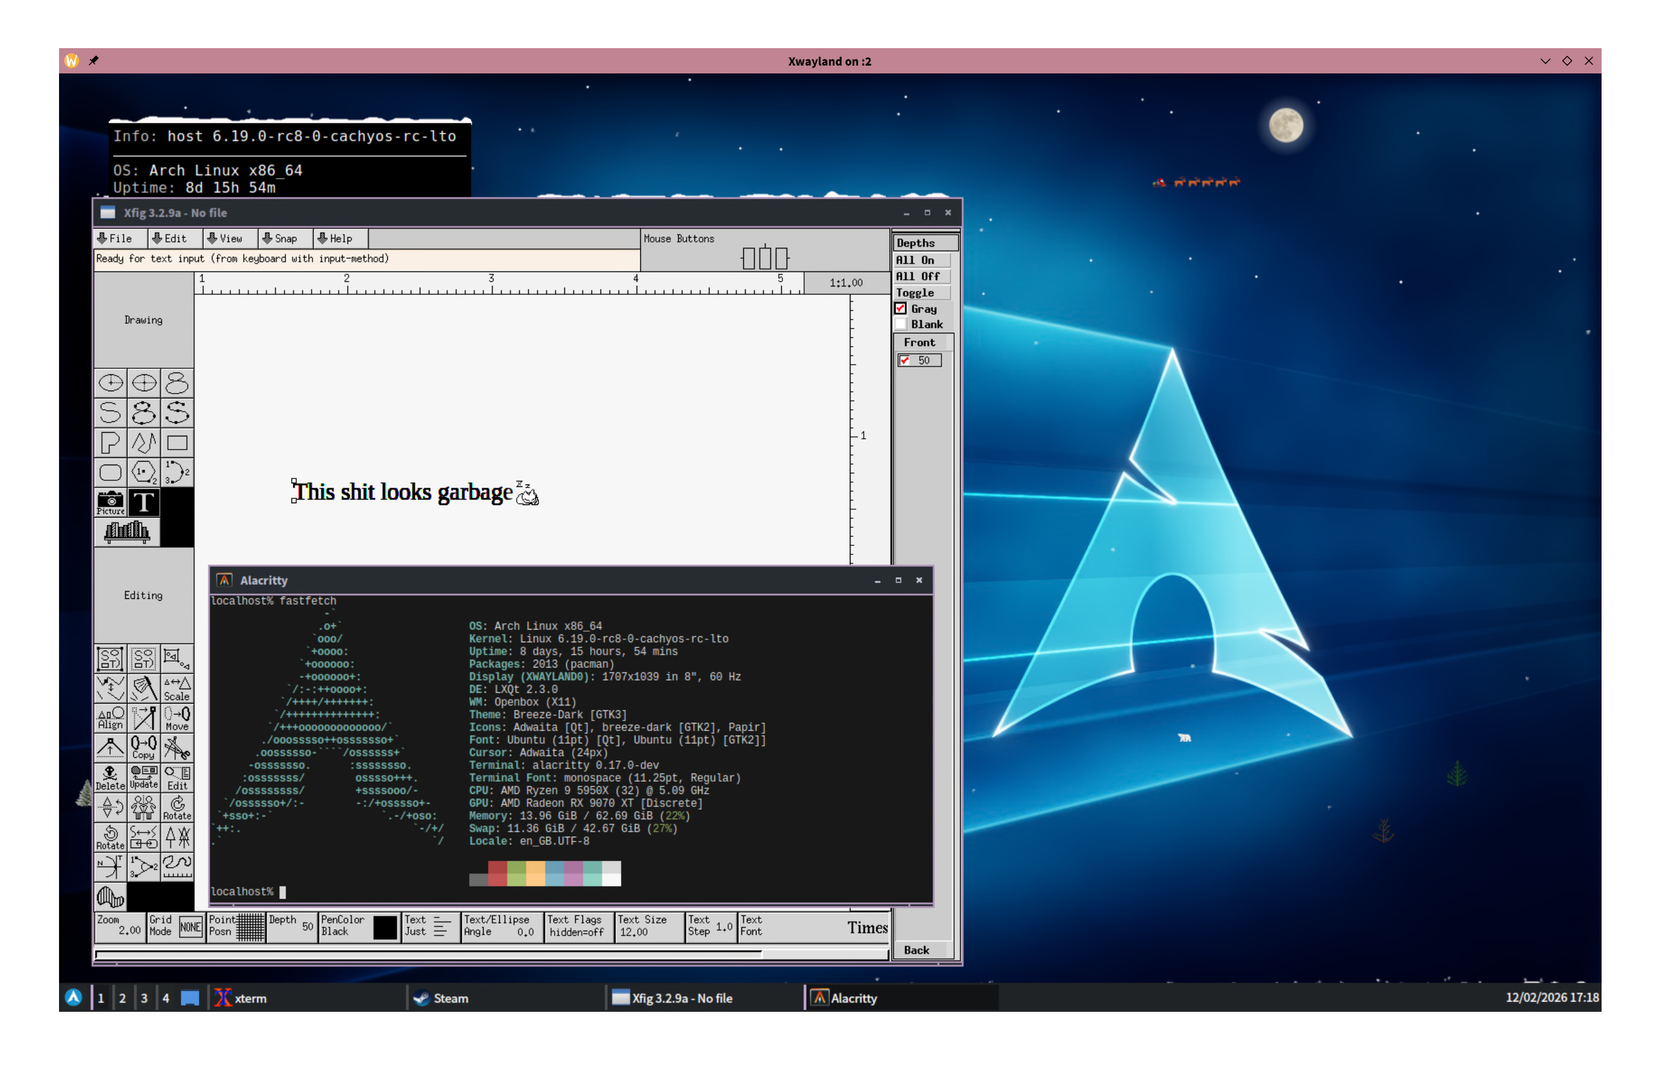
Task: Choose the Copy objects tool
Action: click(x=144, y=747)
